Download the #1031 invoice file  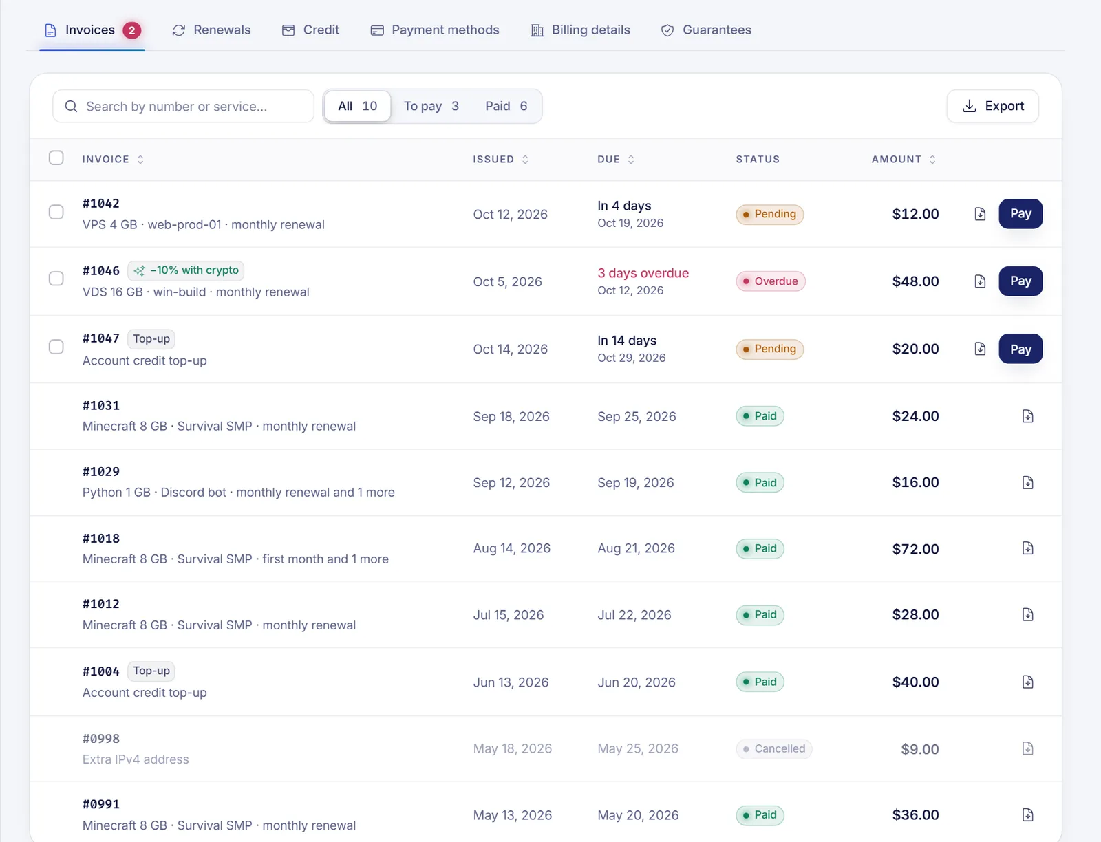pos(1027,416)
